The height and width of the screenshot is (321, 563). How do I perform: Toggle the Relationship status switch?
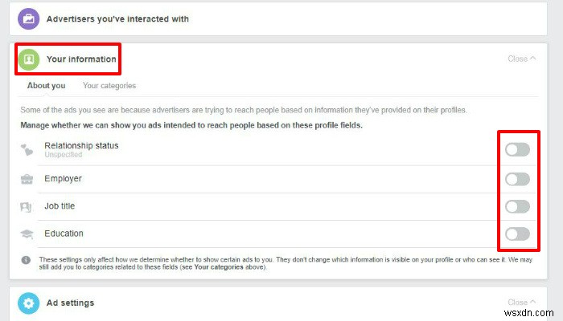517,150
